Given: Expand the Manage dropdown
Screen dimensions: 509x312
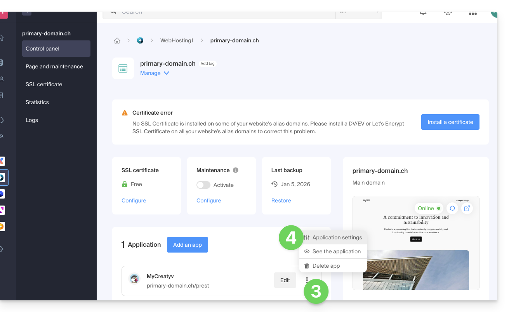Looking at the screenshot, I should (155, 73).
